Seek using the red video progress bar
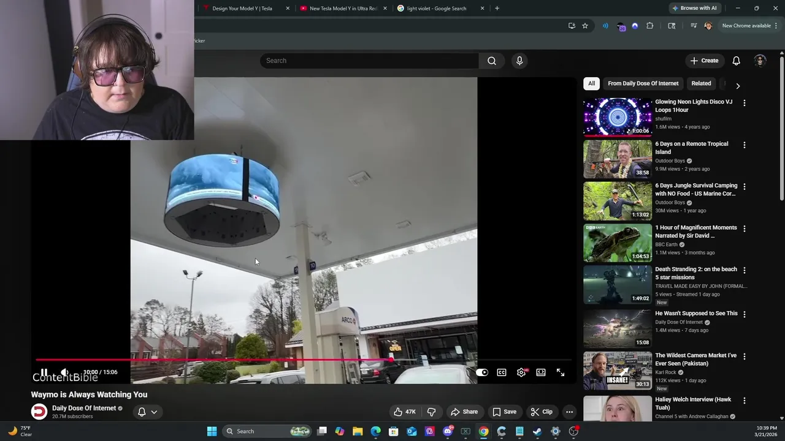785x441 pixels. pos(304,360)
